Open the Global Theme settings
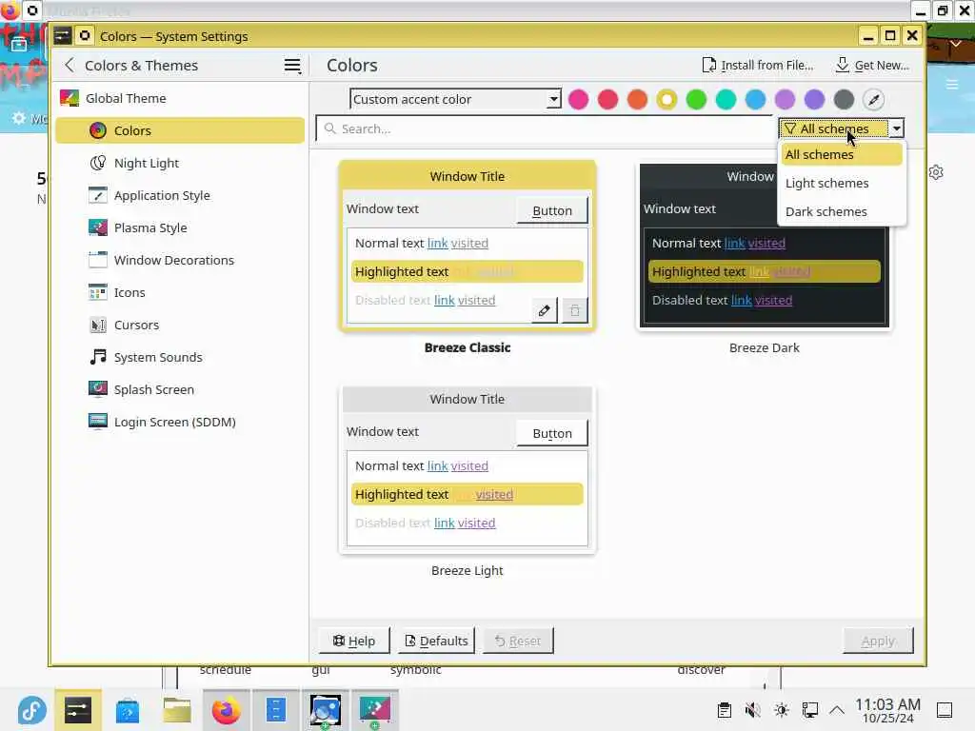 [180, 98]
